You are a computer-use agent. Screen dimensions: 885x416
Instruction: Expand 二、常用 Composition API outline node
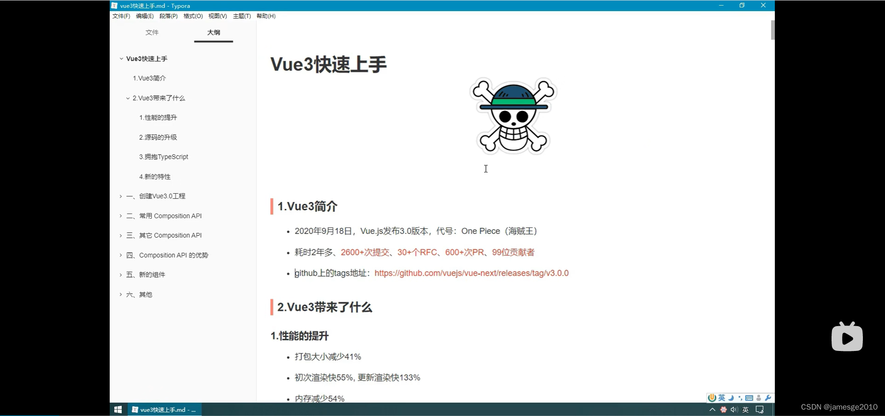pos(121,216)
